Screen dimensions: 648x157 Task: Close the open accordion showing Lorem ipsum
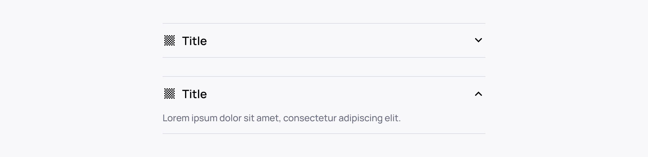tap(324, 94)
